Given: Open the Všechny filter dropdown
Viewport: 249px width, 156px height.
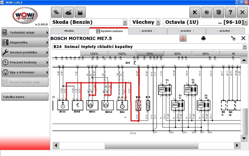Looking at the screenshot, I should [158, 22].
